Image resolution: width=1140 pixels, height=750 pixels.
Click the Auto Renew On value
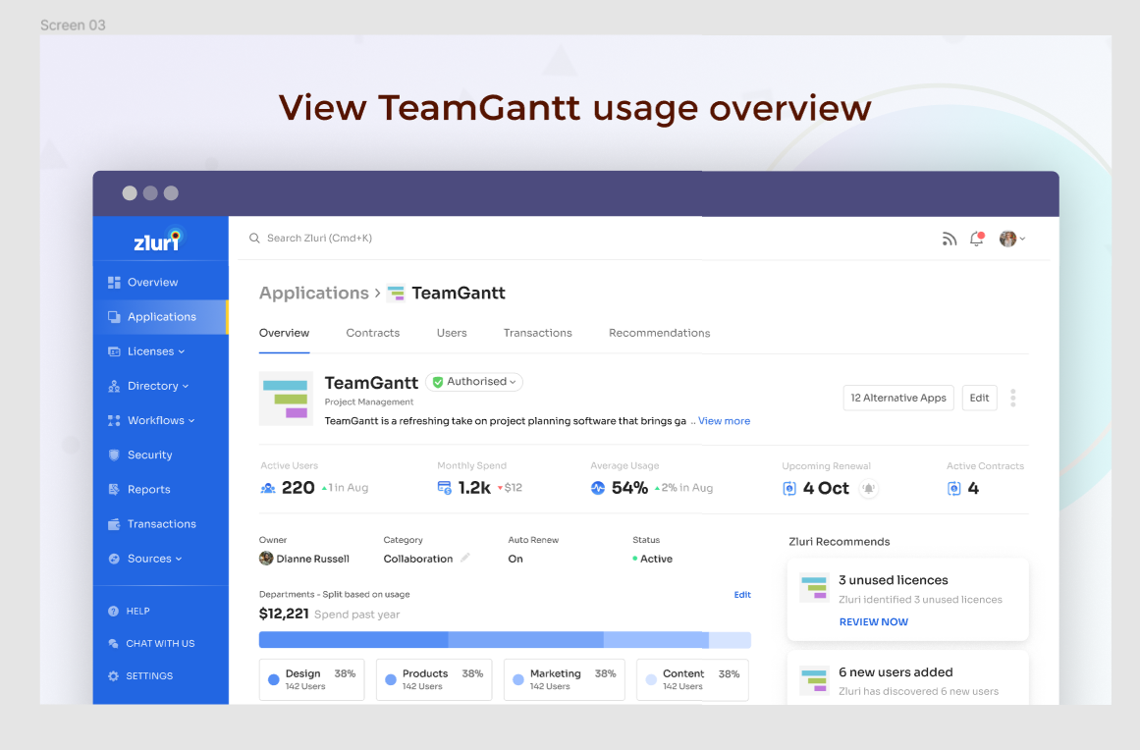[x=516, y=559]
